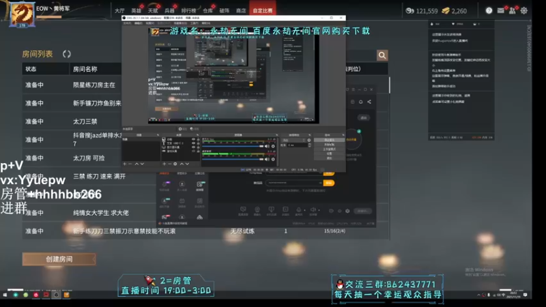Open the 商店 shop tab
The height and width of the screenshot is (307, 546).
[x=241, y=11]
